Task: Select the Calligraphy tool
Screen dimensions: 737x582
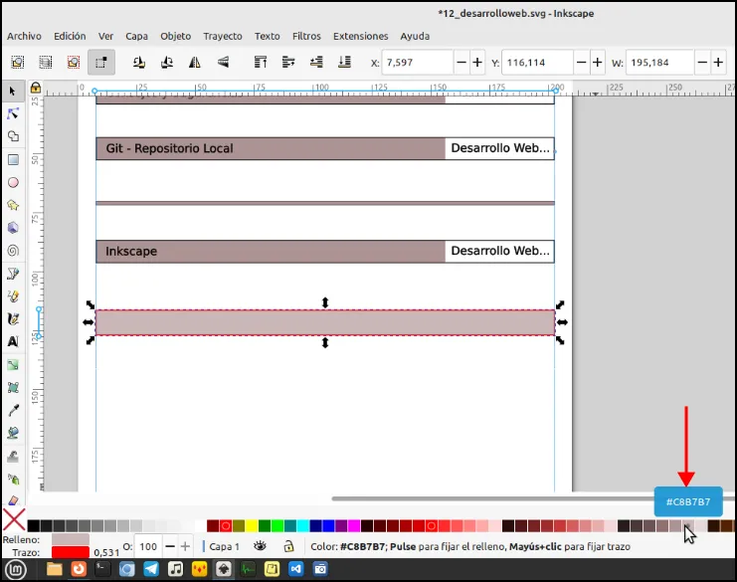Action: point(13,319)
